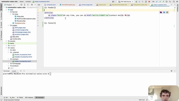Image resolution: width=179 pixels, height=101 pixels.
Task: Click the Rollback undo arrow icon
Action: 170,2
